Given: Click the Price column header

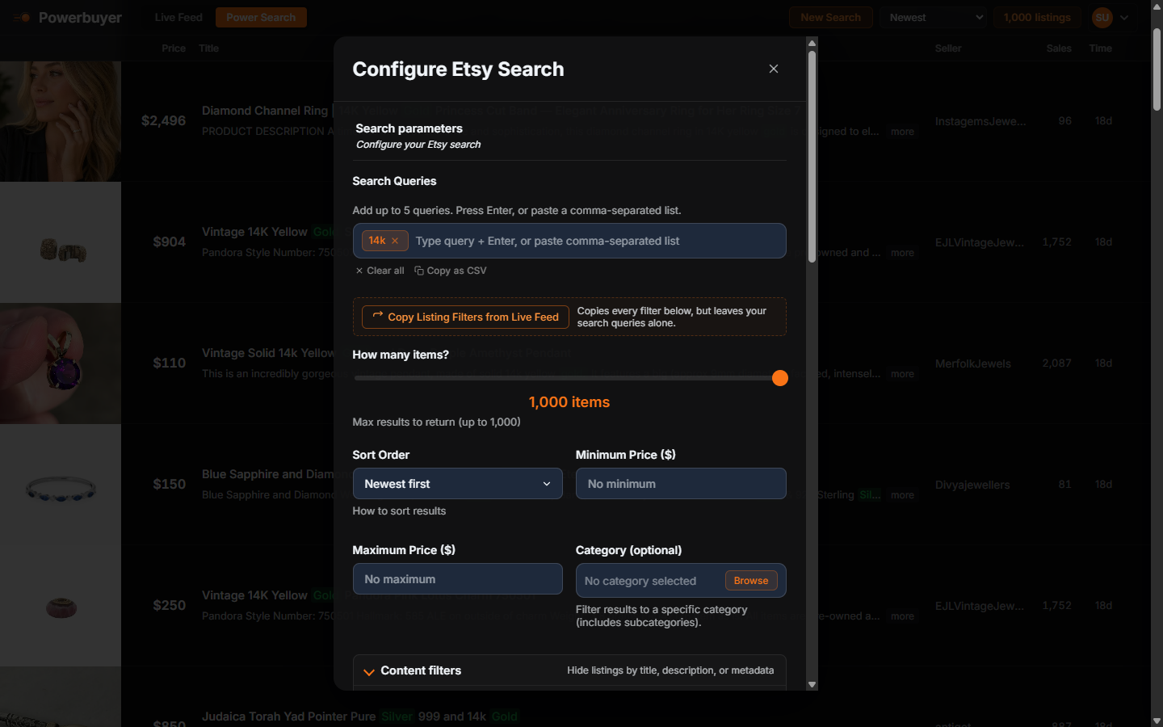Looking at the screenshot, I should click(173, 48).
